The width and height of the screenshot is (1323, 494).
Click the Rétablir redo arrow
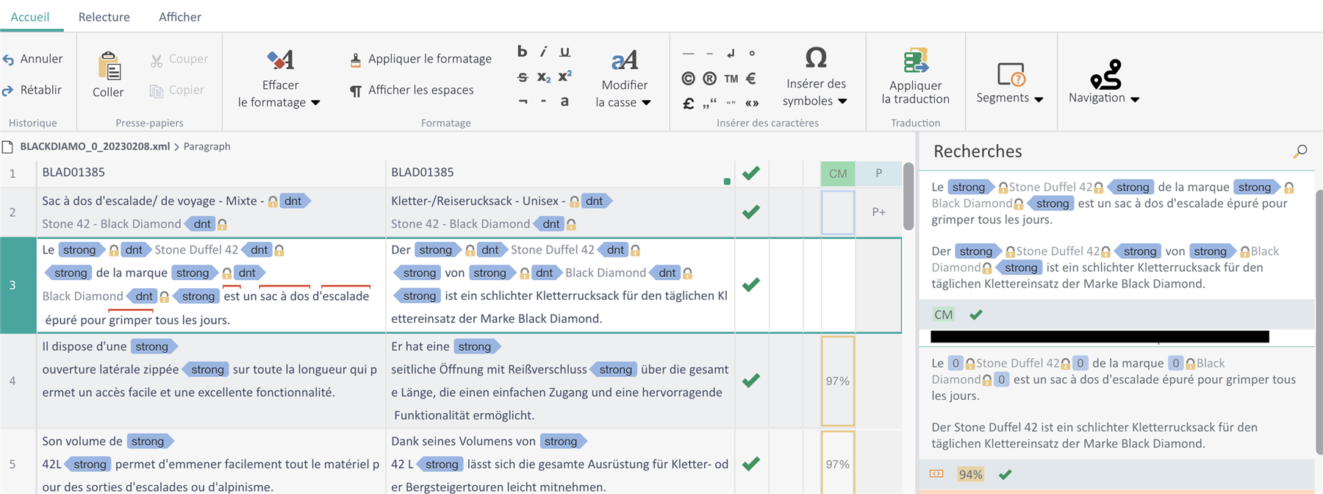tap(9, 90)
